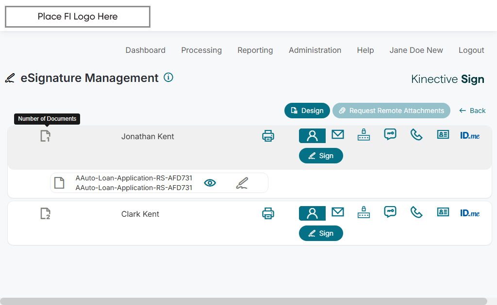The height and width of the screenshot is (305, 497).
Task: Collapse Jonathan Kent's document list
Action: 45,136
